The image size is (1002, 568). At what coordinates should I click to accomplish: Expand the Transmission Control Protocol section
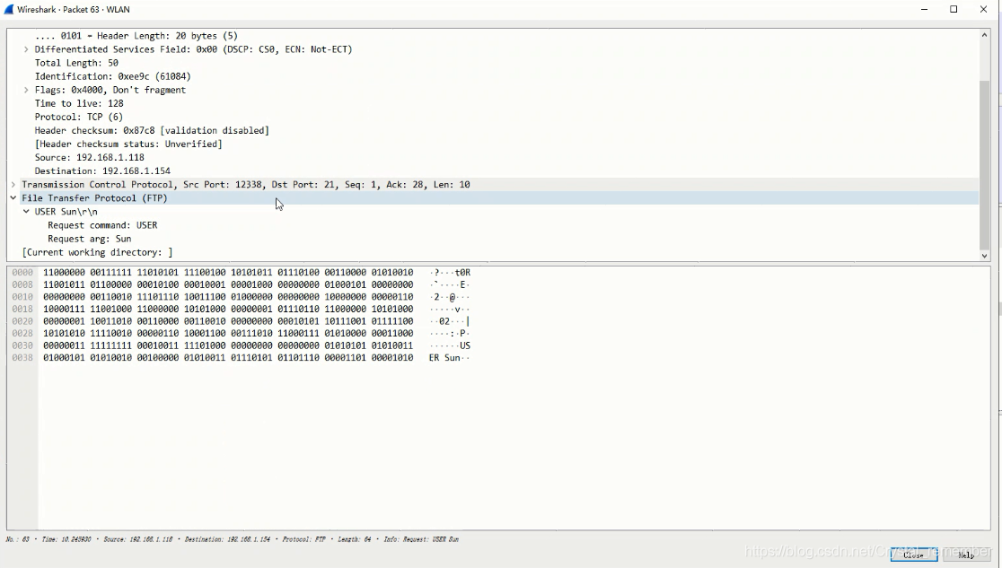[x=13, y=185]
